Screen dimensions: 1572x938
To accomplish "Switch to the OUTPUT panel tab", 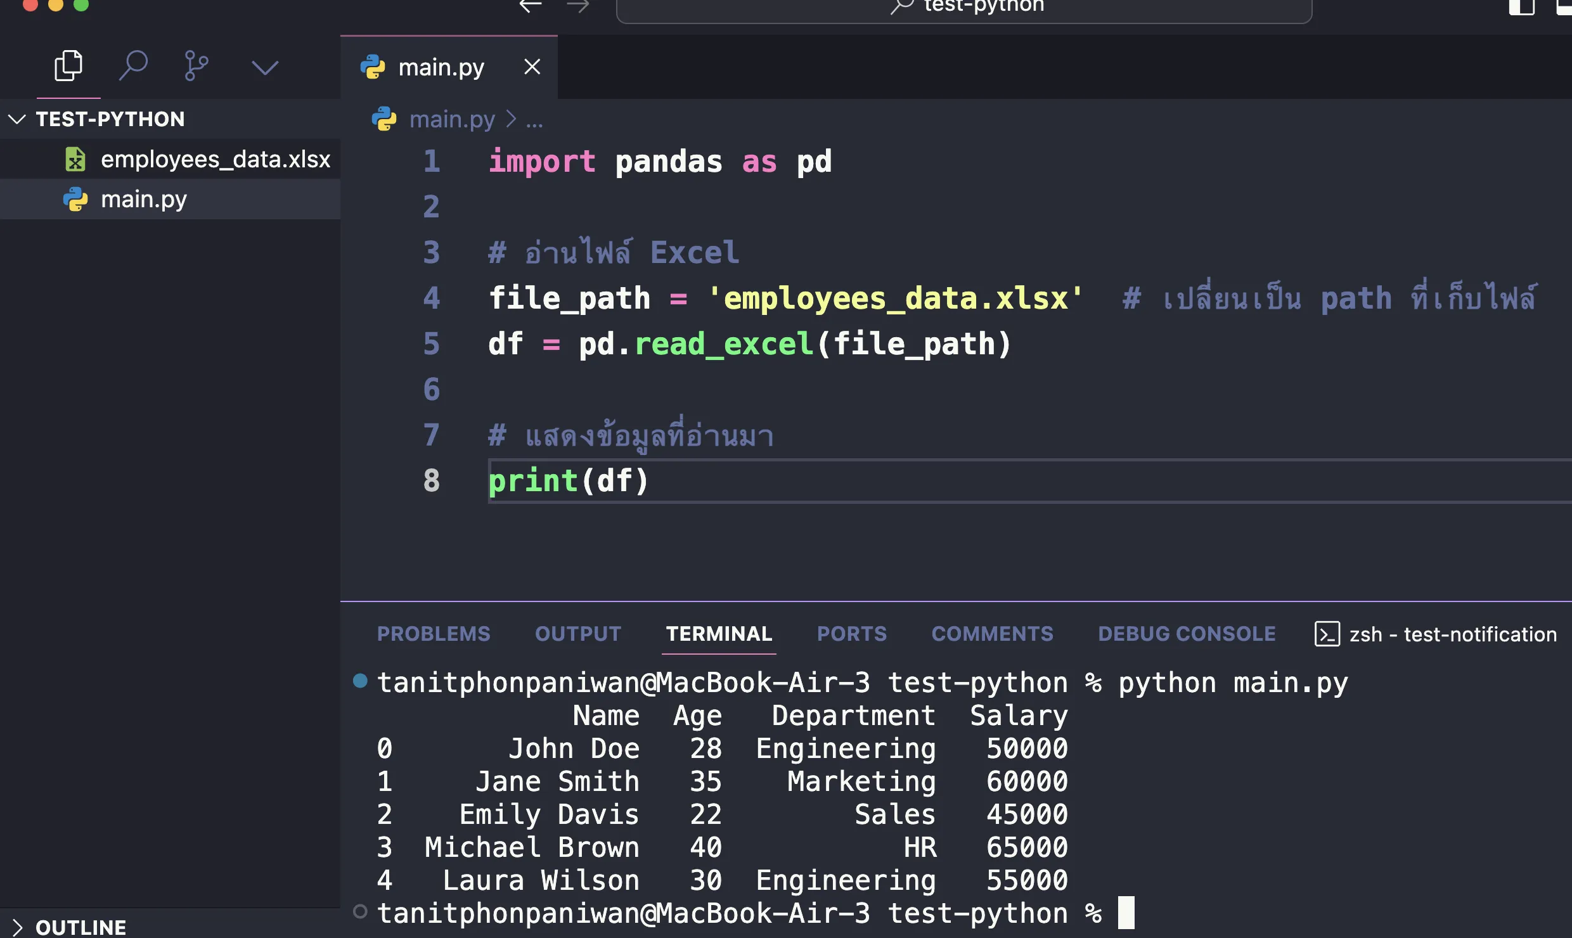I will click(x=578, y=634).
